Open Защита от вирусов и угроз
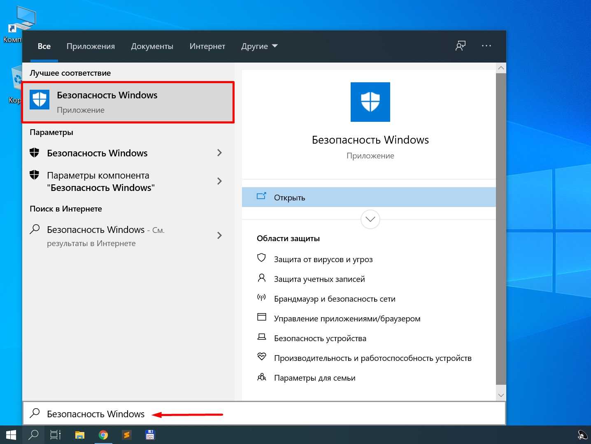 (323, 259)
